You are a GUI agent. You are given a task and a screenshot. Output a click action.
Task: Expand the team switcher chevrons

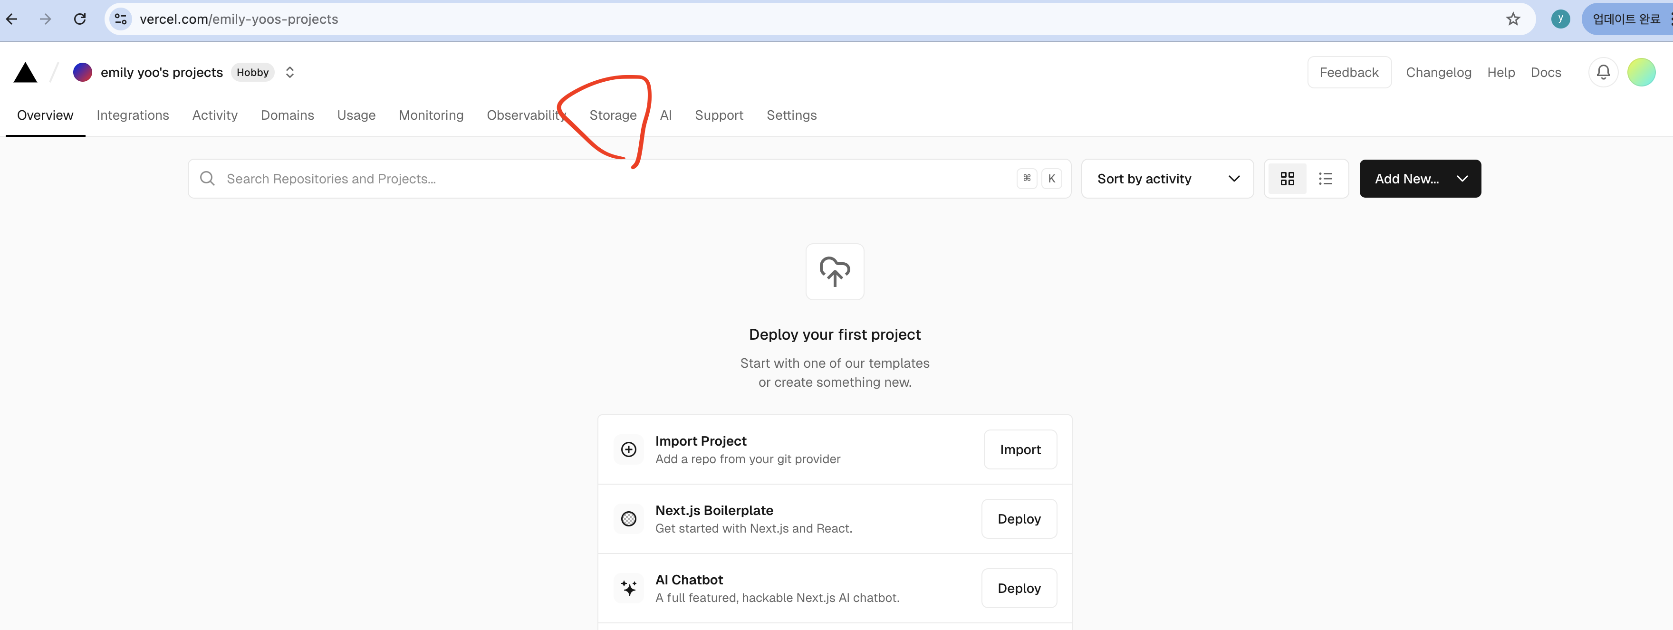pyautogui.click(x=289, y=72)
